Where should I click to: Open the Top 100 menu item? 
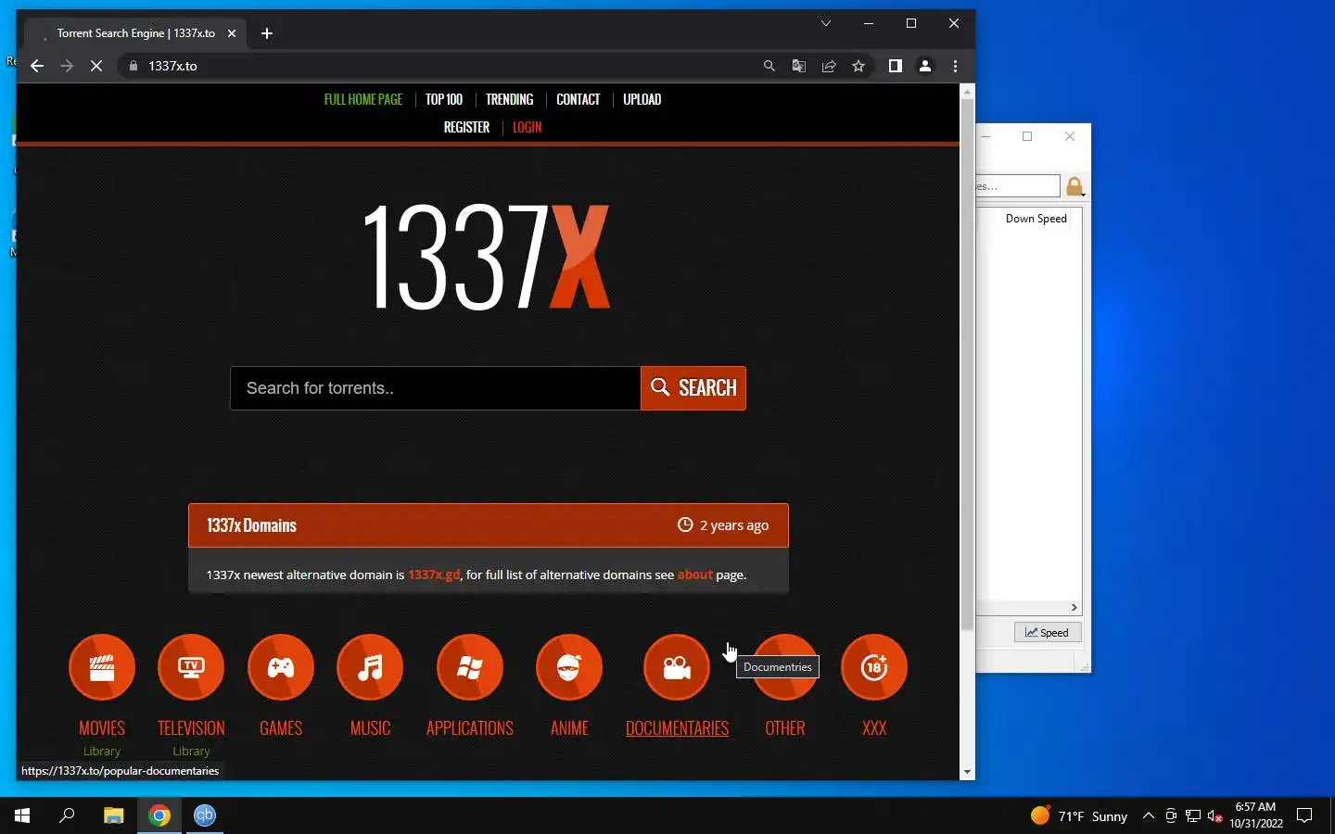pyautogui.click(x=444, y=99)
